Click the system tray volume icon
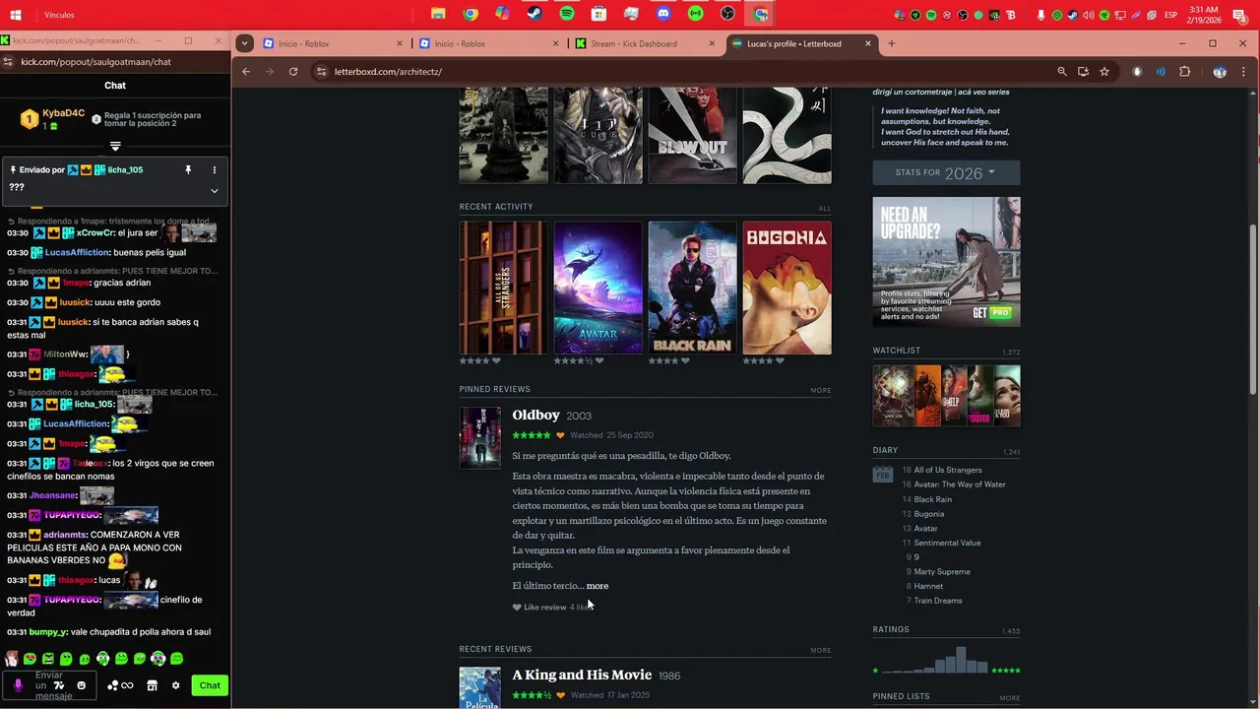 [x=1089, y=15]
